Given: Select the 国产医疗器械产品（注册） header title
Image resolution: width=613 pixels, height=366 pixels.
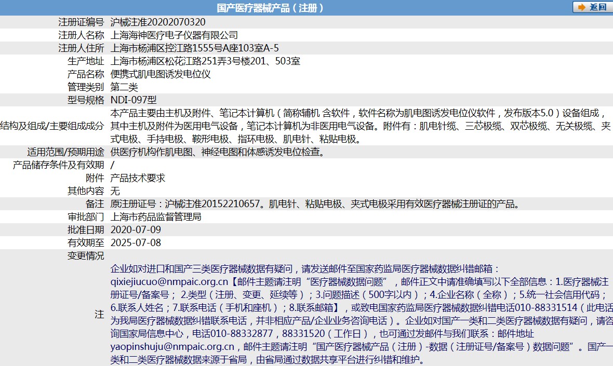Looking at the screenshot, I should point(271,8).
